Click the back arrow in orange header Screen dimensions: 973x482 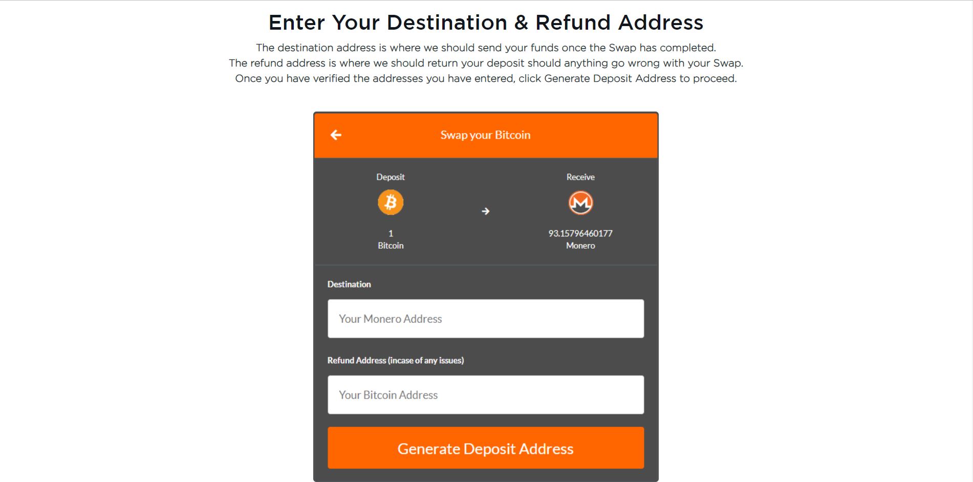pos(336,135)
